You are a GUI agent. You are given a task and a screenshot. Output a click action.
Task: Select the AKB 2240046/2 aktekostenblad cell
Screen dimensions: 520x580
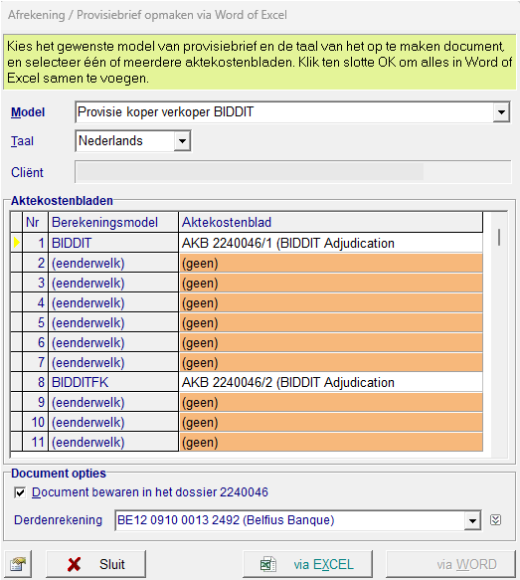(x=331, y=382)
